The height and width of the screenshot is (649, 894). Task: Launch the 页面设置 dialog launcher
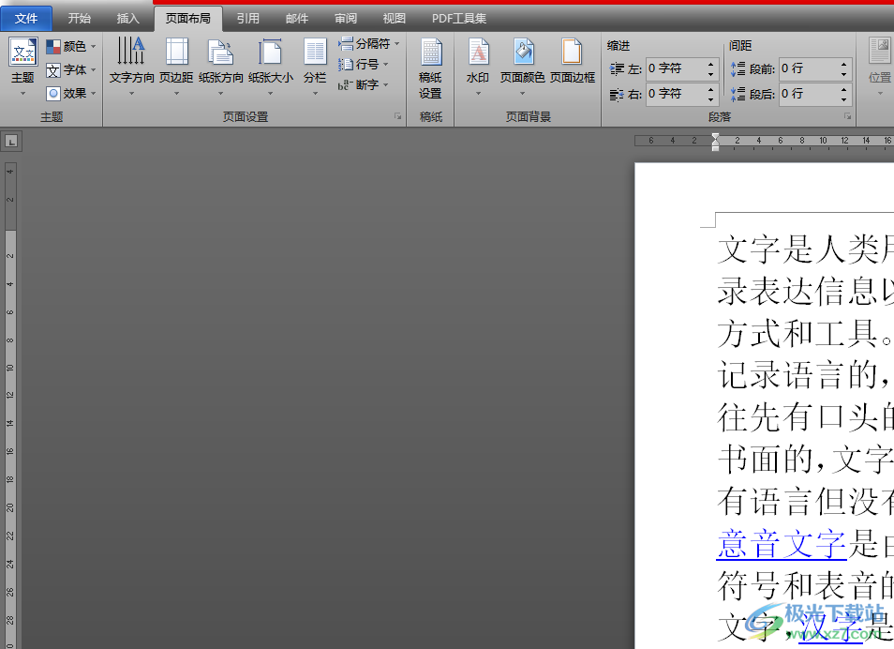tap(398, 116)
